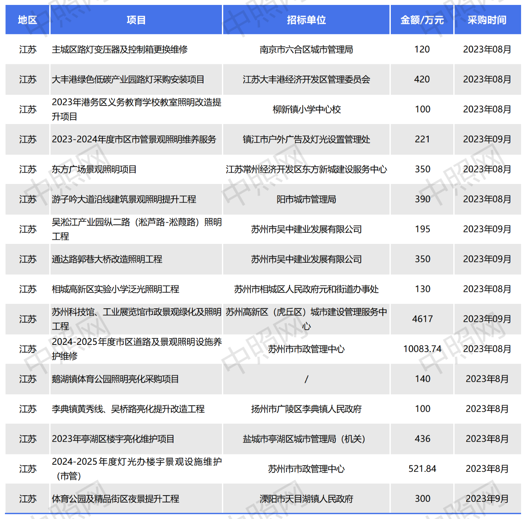Image resolution: width=526 pixels, height=519 pixels.
Task: Click amount value 420
Action: [422, 79]
